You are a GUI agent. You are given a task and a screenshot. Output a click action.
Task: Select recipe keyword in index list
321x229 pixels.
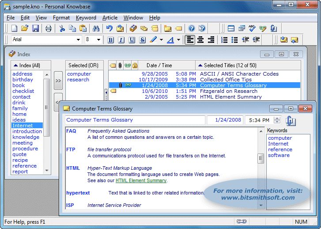[20, 160]
